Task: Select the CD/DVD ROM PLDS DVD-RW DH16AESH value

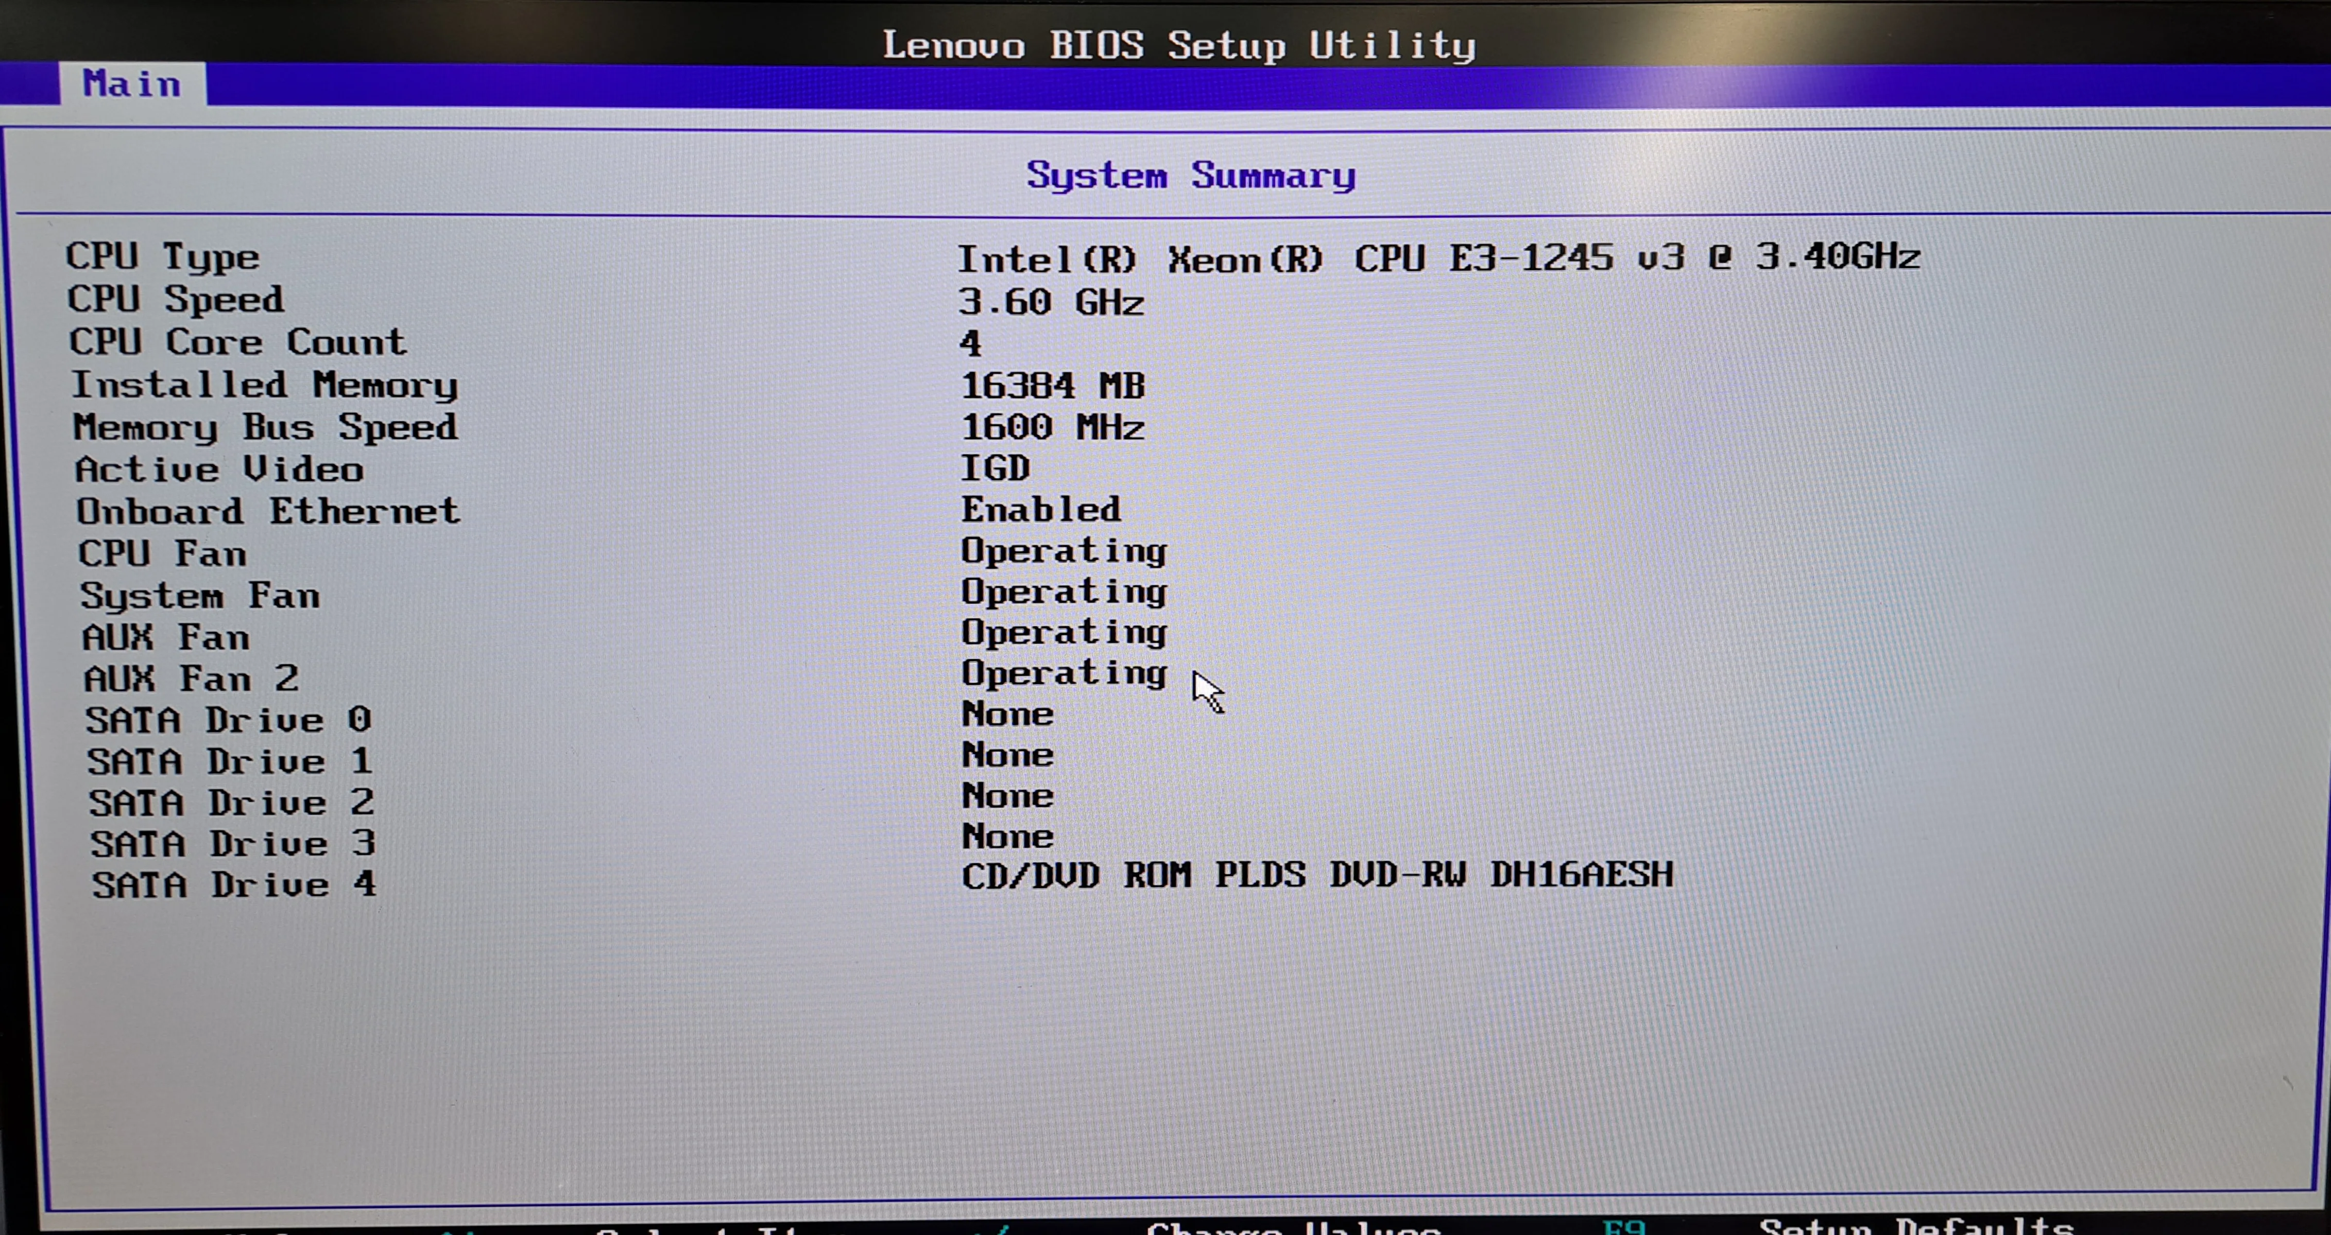Action: pos(1317,876)
